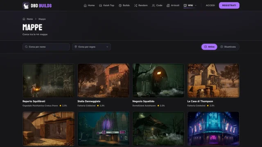Expand the Wiki menu chevron

click(x=196, y=5)
